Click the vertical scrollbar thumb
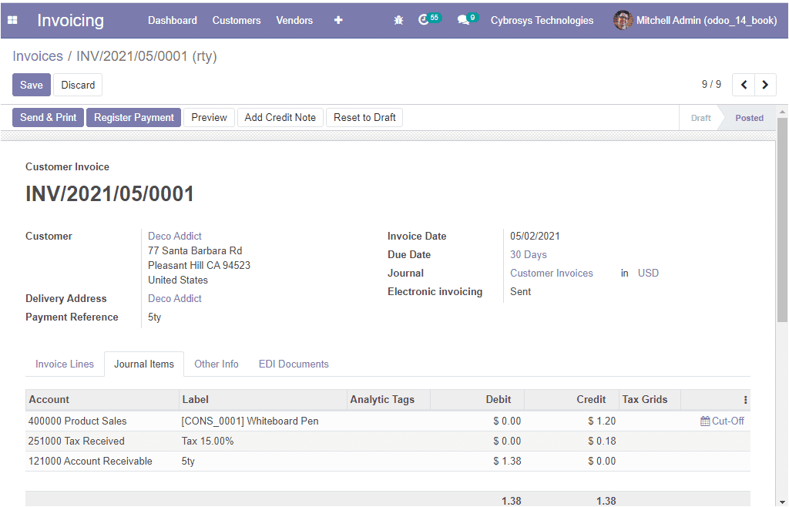The height and width of the screenshot is (507, 789). pos(782,220)
